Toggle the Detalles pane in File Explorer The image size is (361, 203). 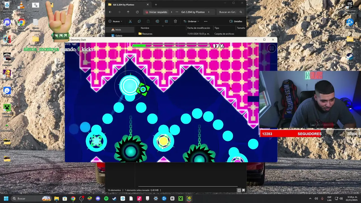click(236, 21)
